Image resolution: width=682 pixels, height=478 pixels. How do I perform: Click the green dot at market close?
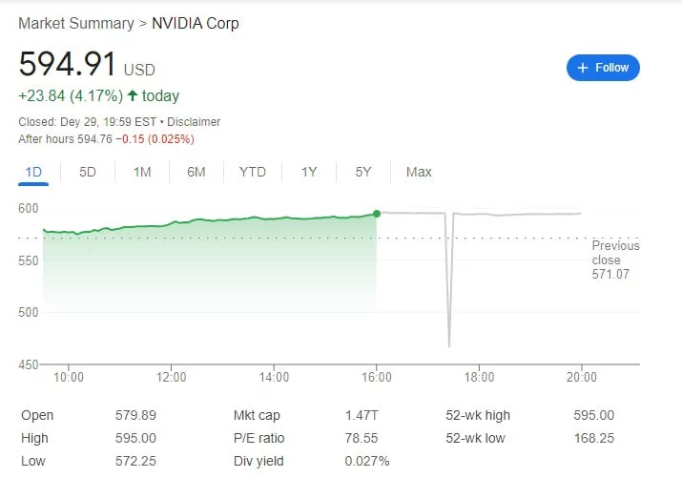[377, 213]
